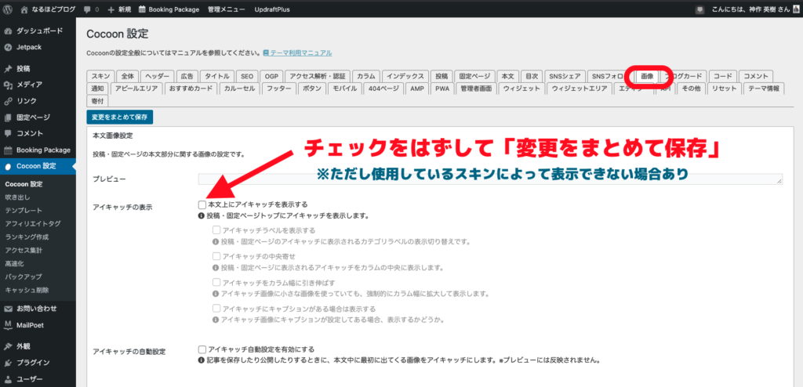Toggle アイキャッチラベルを表示する checkbox
Image resolution: width=803 pixels, height=387 pixels.
(x=216, y=230)
